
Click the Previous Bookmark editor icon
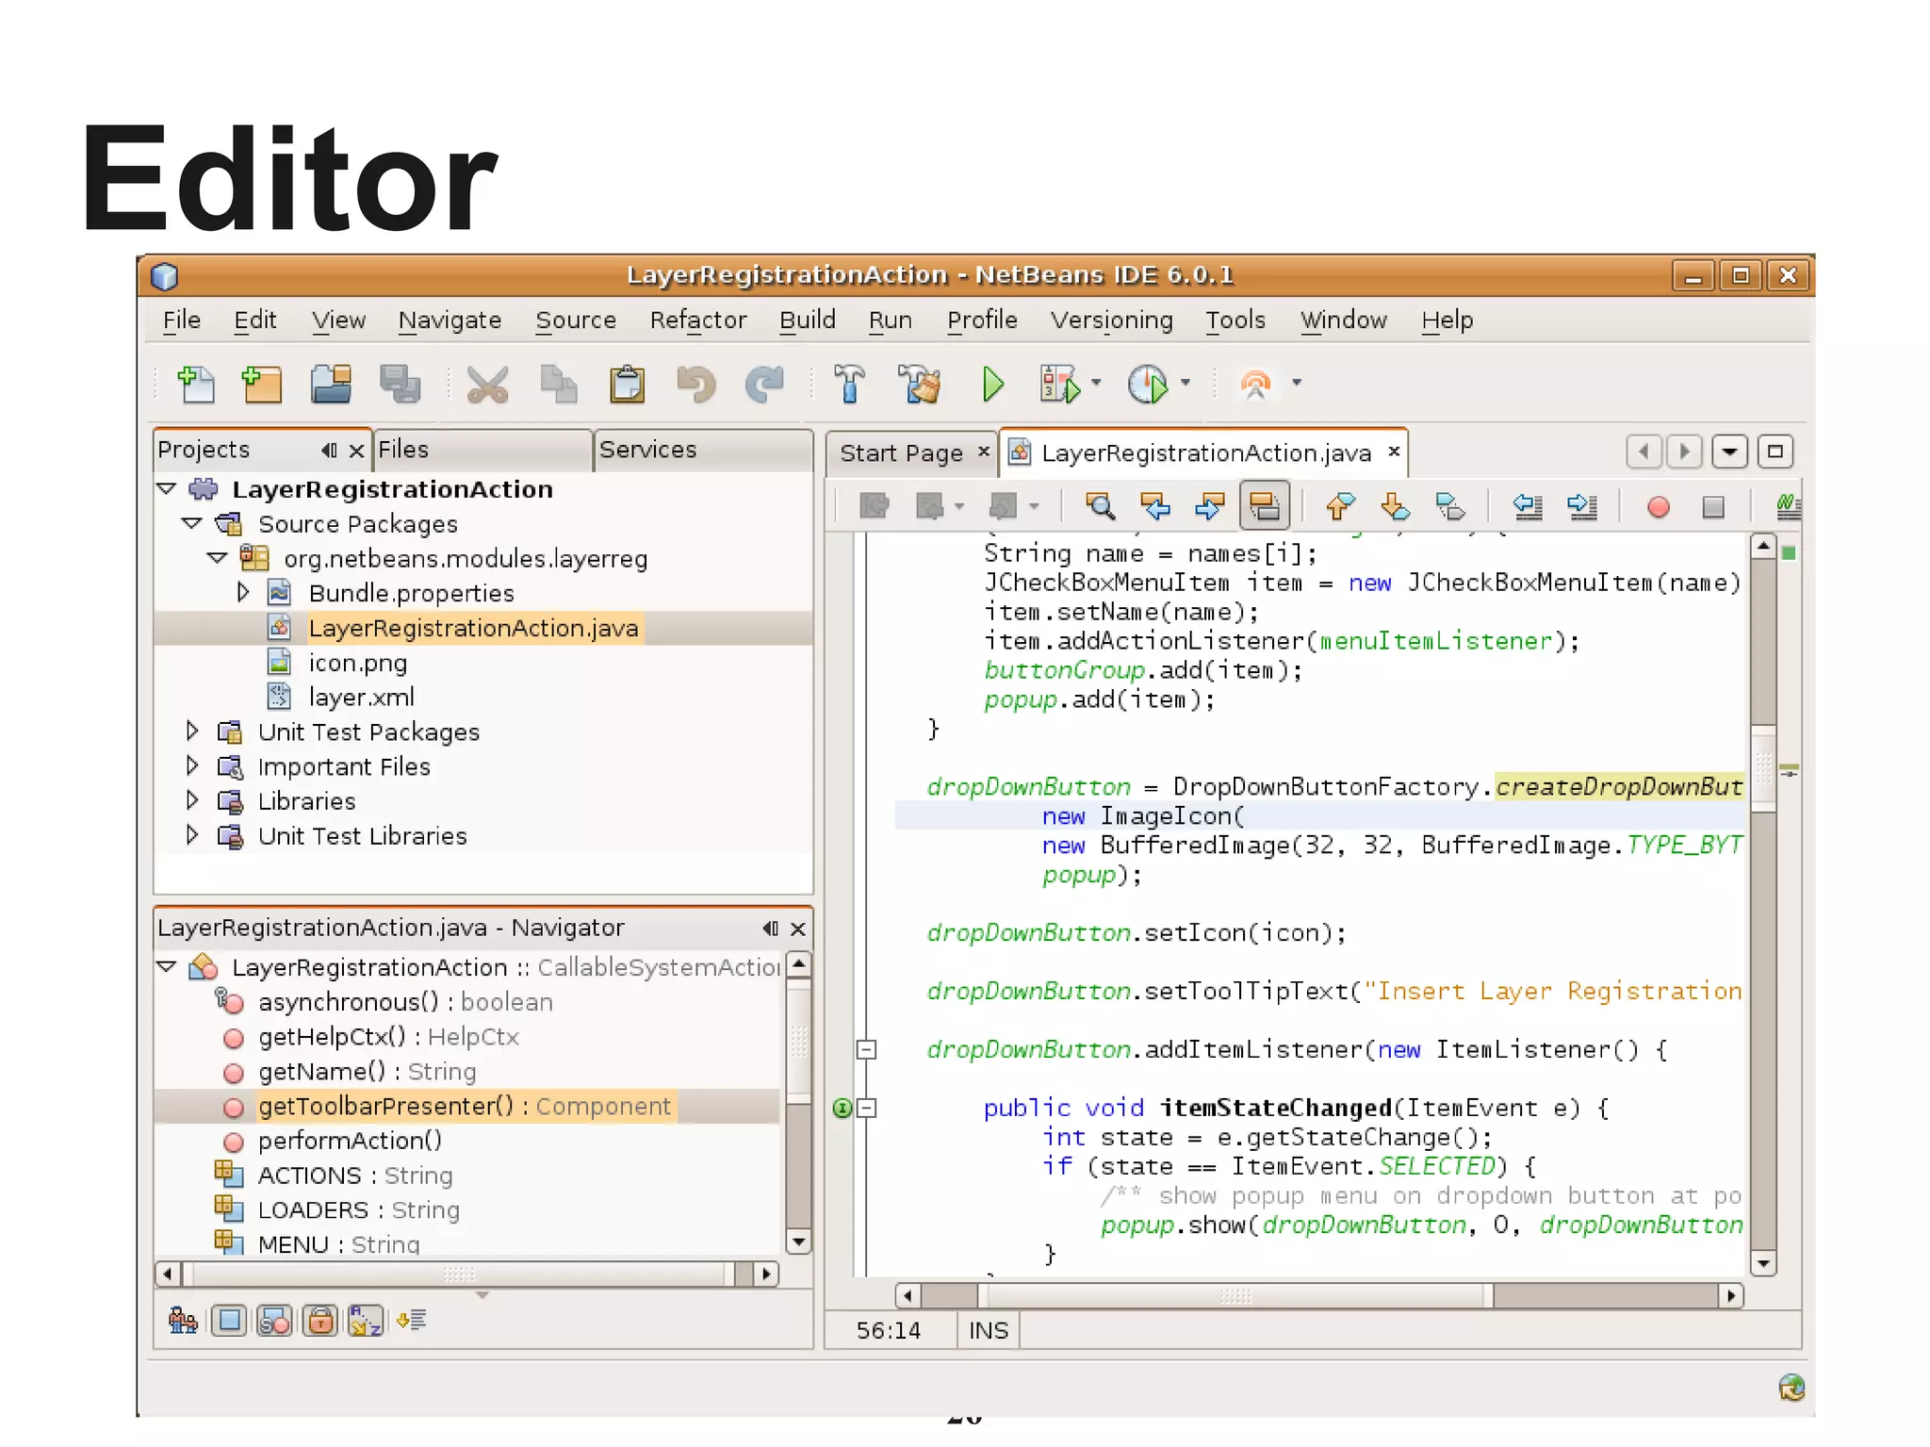1340,506
